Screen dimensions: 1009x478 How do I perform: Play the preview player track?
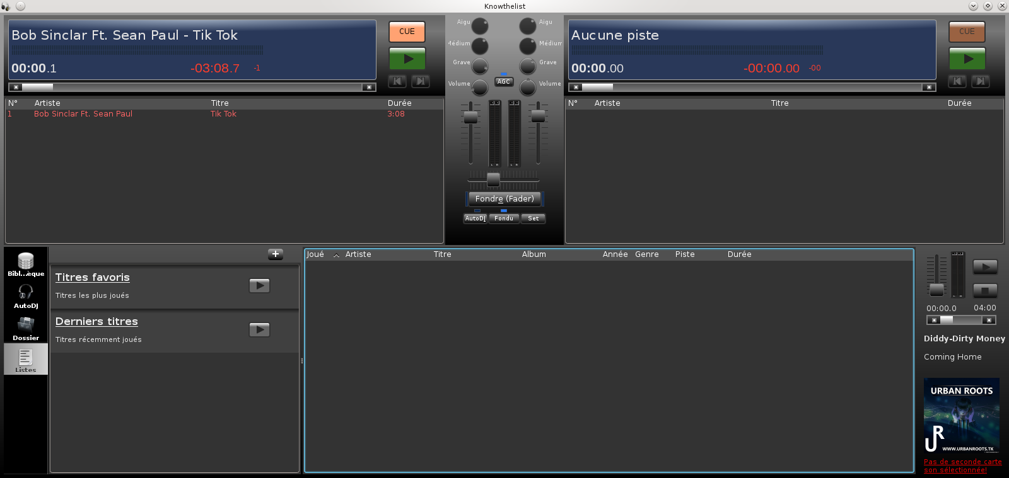[985, 267]
